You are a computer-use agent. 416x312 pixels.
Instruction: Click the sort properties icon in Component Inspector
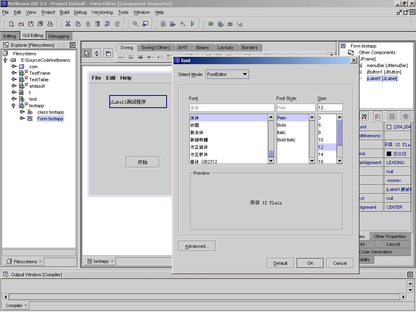364,116
